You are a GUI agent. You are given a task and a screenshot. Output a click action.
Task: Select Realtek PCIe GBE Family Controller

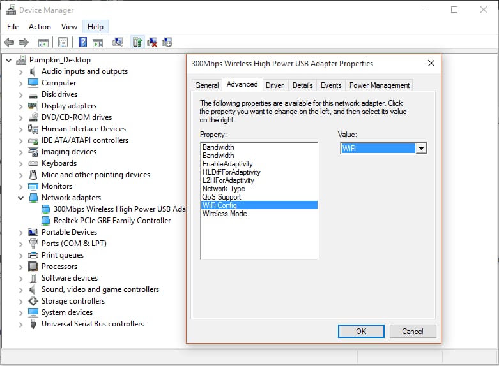112,221
